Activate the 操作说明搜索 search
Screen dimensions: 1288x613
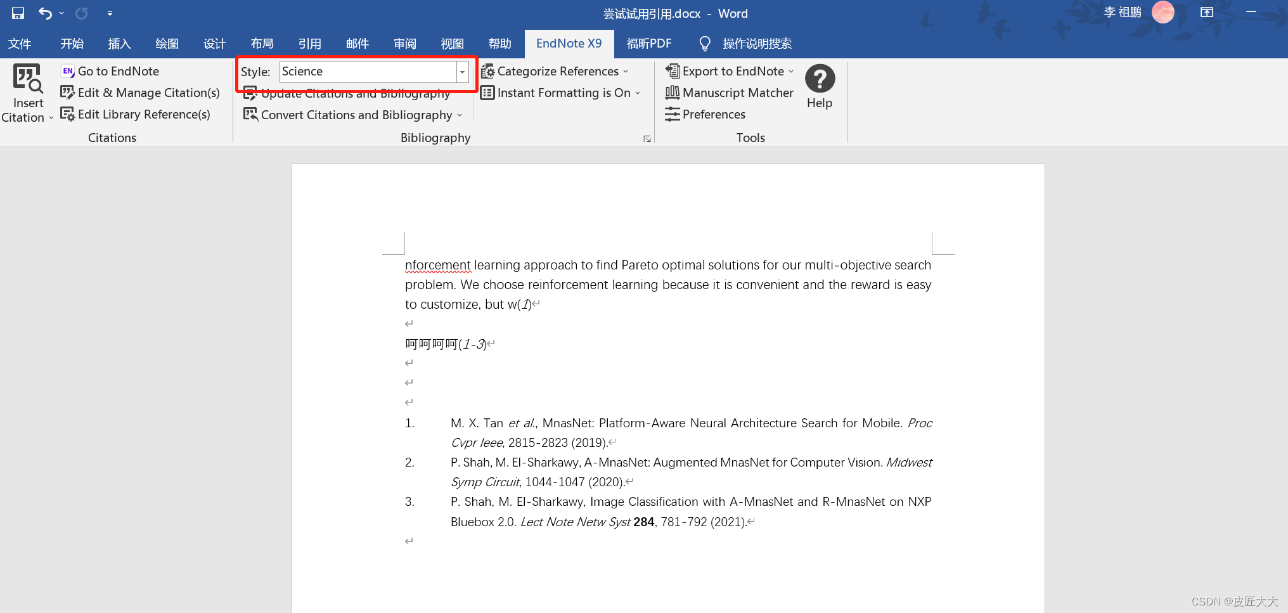pyautogui.click(x=756, y=43)
